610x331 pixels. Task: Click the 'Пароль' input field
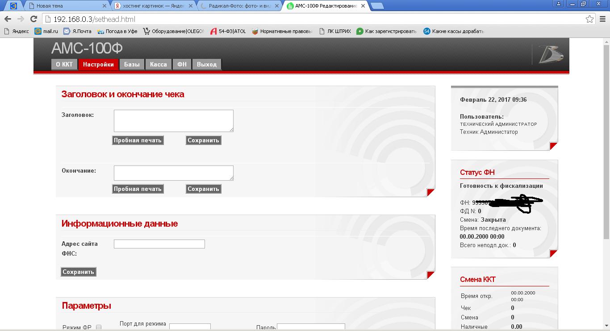coord(311,327)
